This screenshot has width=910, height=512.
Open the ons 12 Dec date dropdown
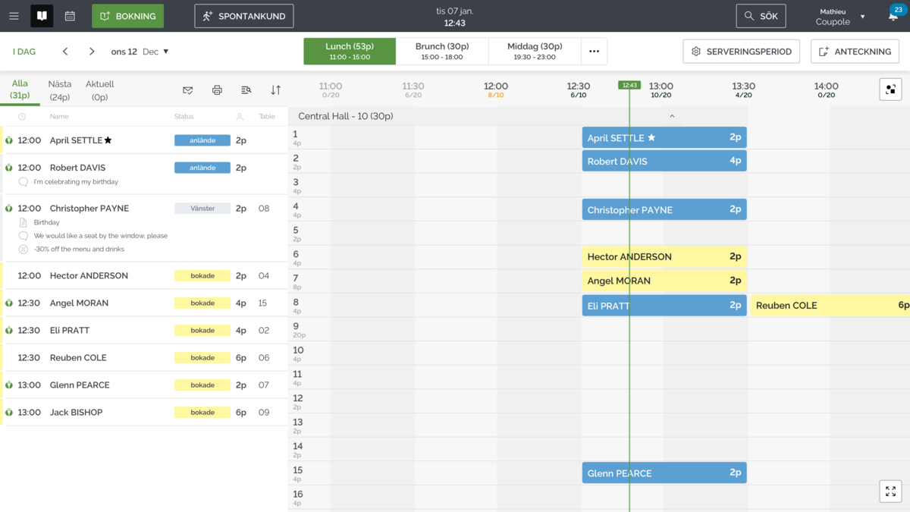pyautogui.click(x=140, y=52)
